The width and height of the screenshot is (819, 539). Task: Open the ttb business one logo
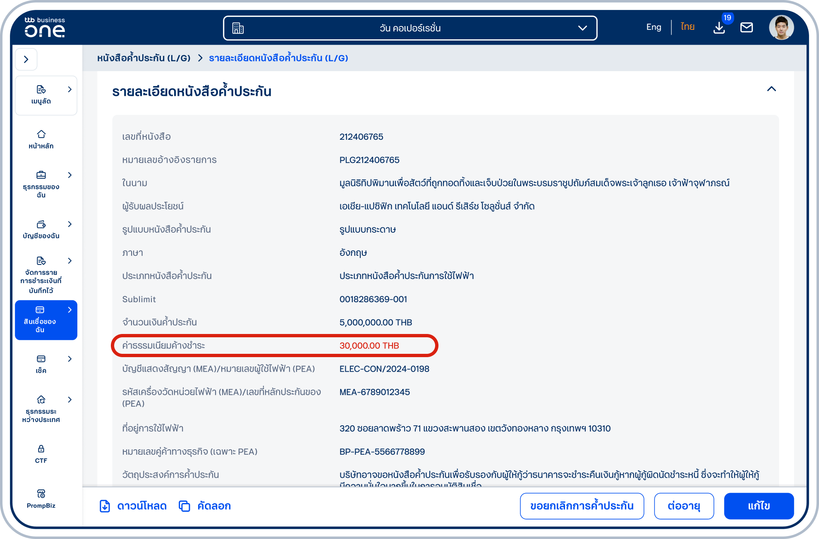pyautogui.click(x=45, y=27)
